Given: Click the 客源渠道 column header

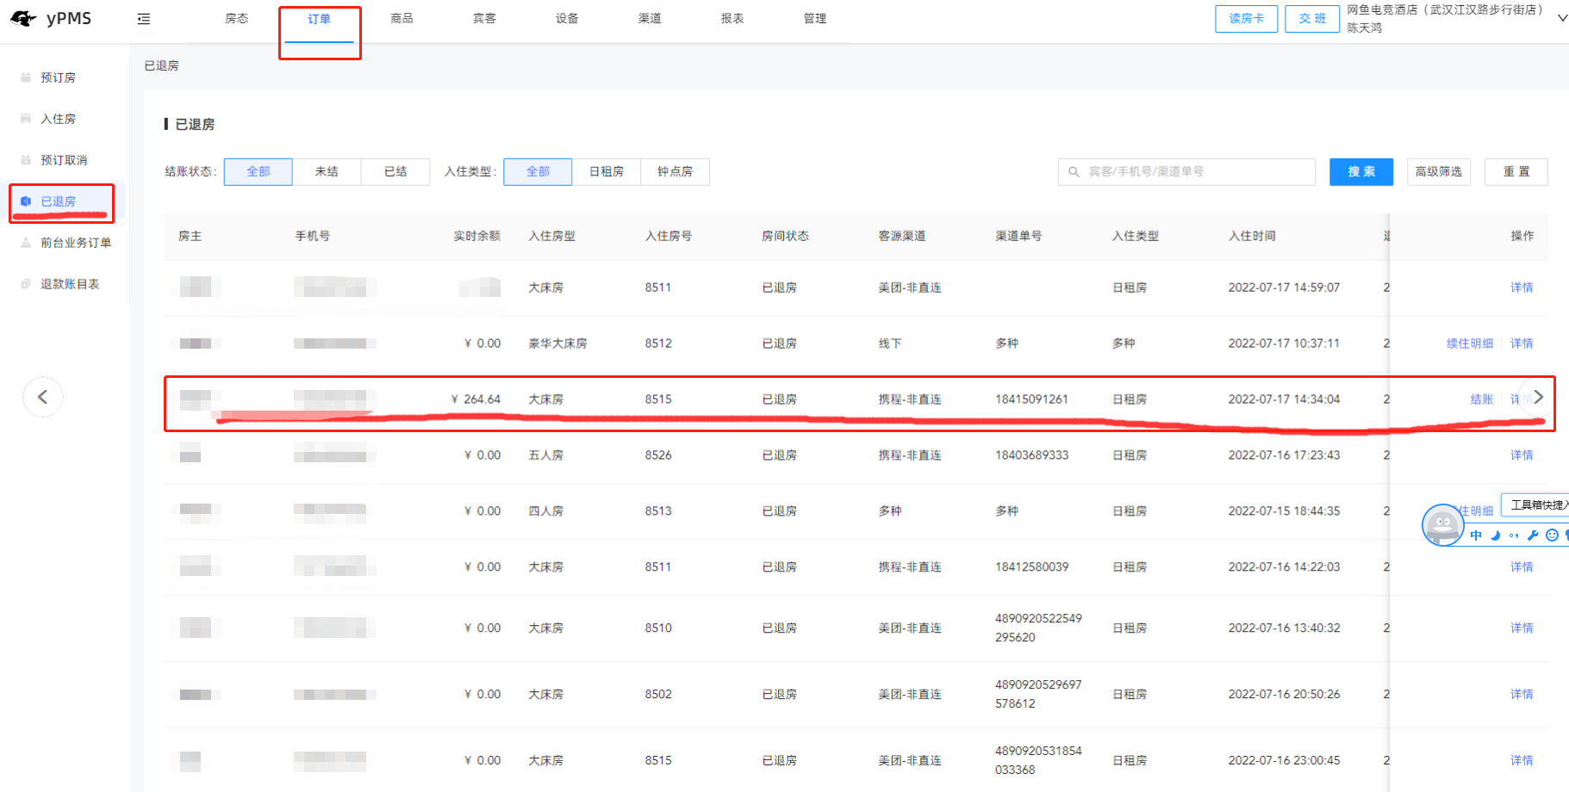Looking at the screenshot, I should coord(902,236).
